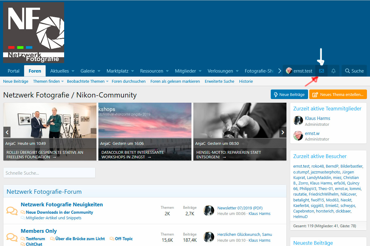Expand the Marktplatz menu arrow
The image size is (370, 246).
pyautogui.click(x=132, y=71)
